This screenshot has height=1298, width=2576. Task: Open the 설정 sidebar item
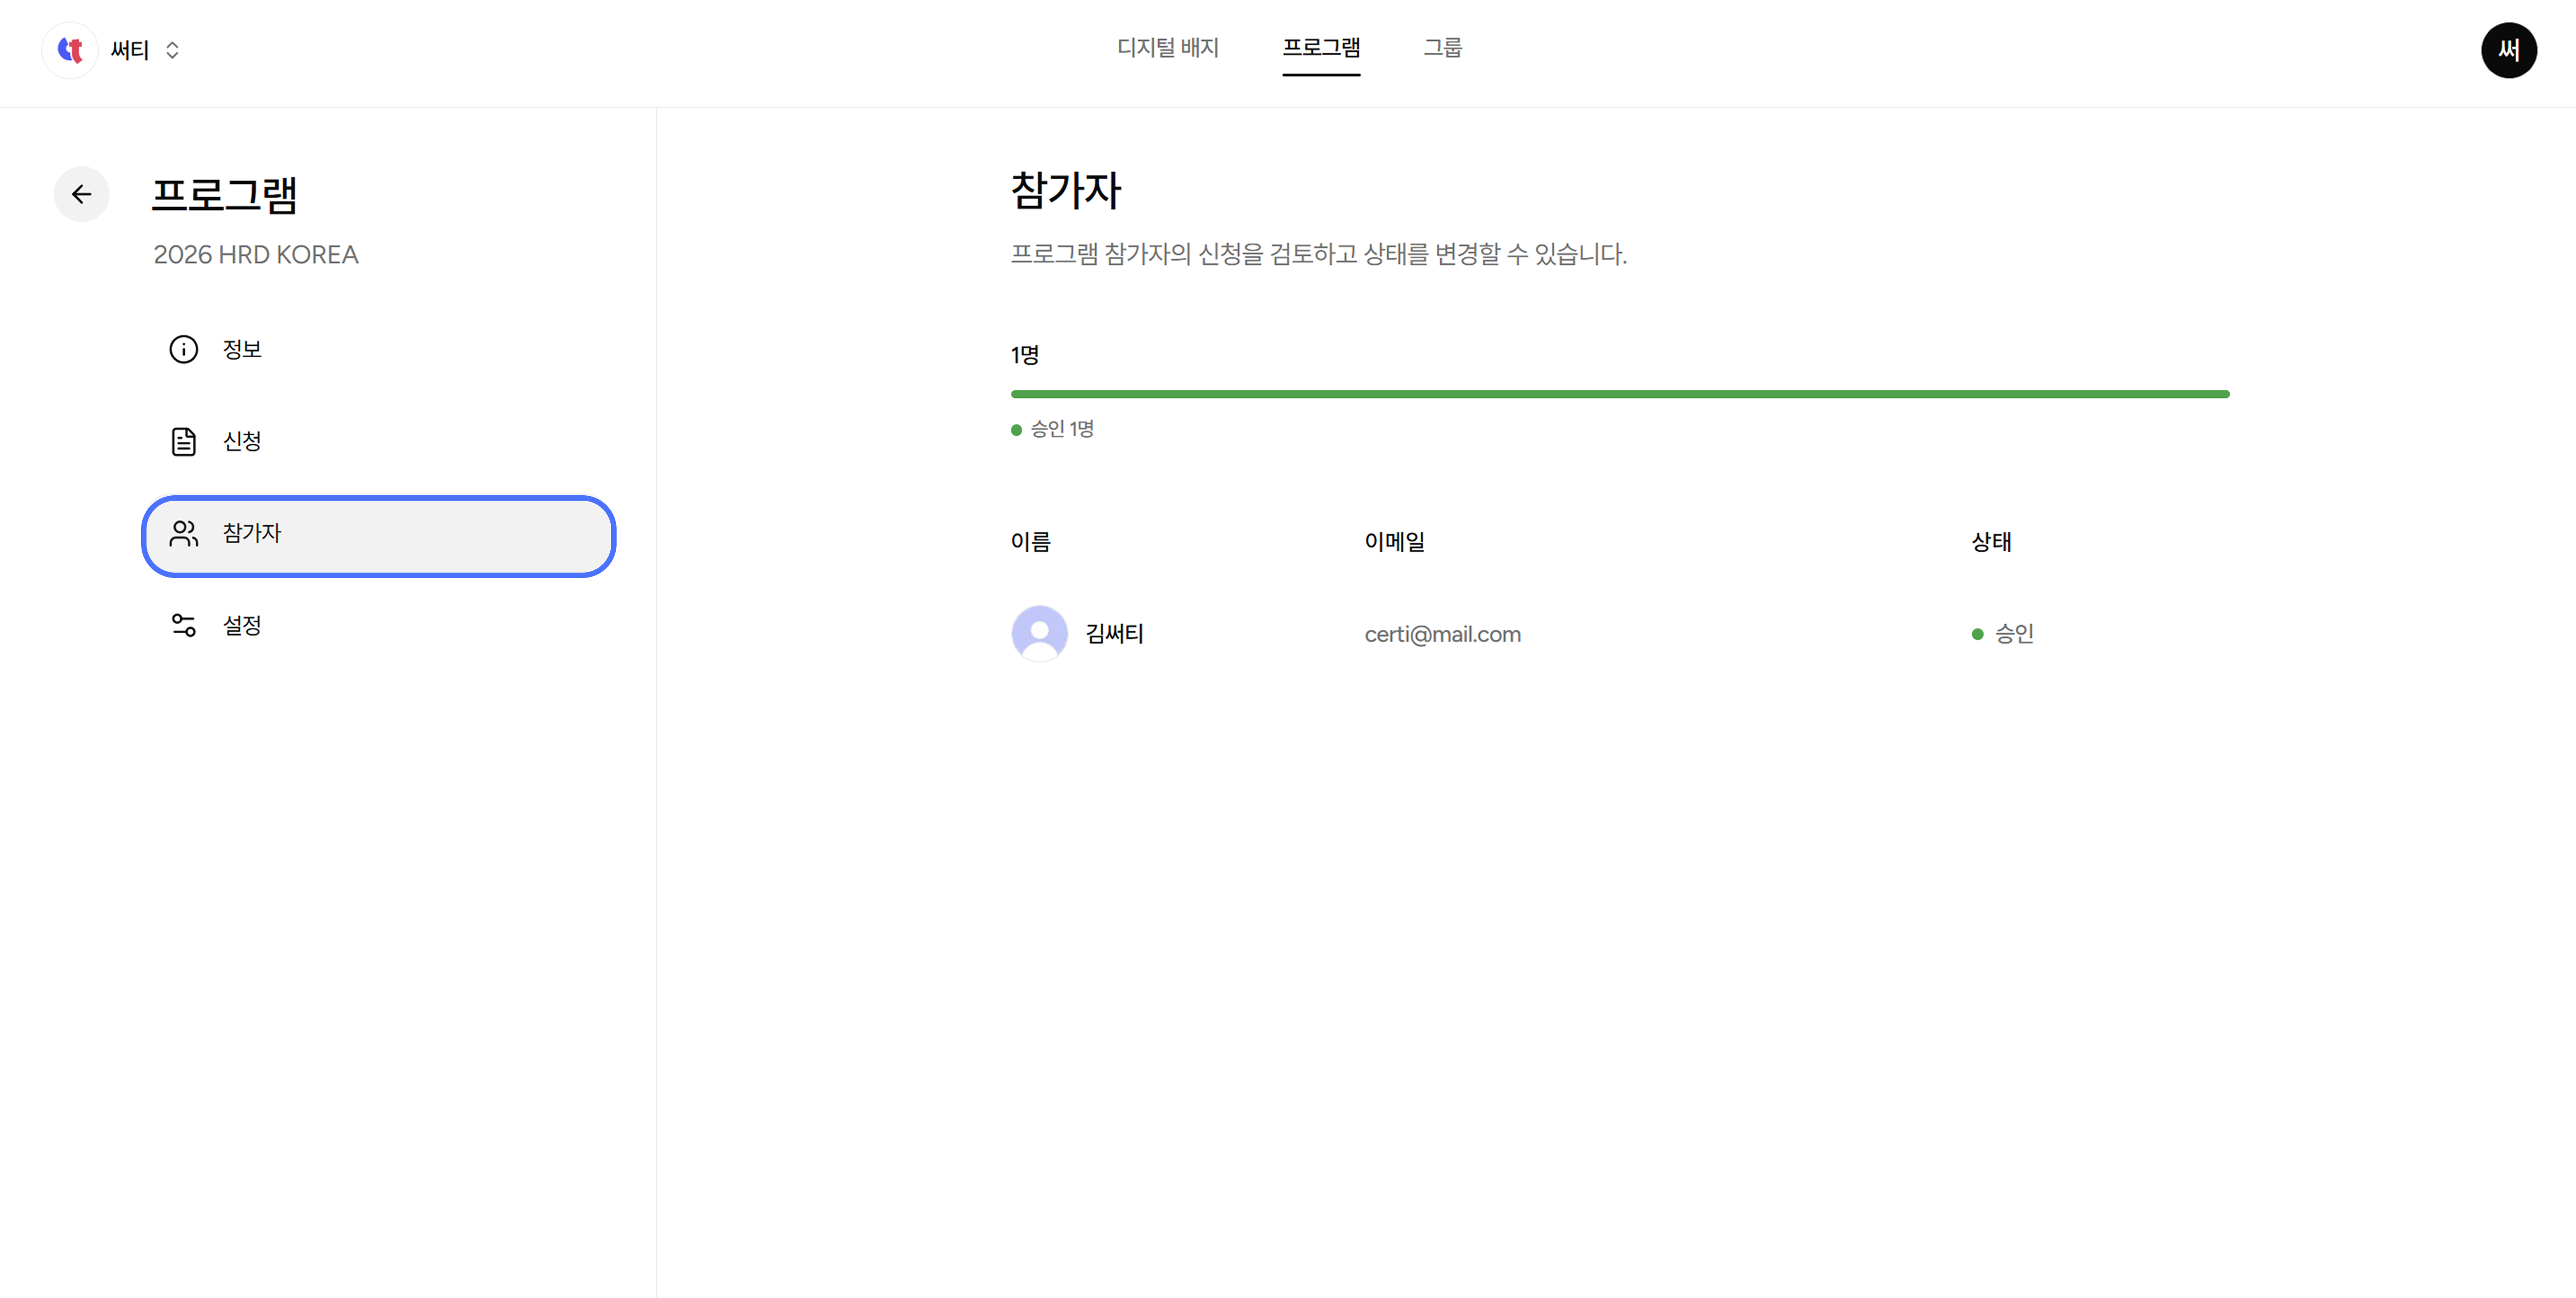click(x=378, y=625)
